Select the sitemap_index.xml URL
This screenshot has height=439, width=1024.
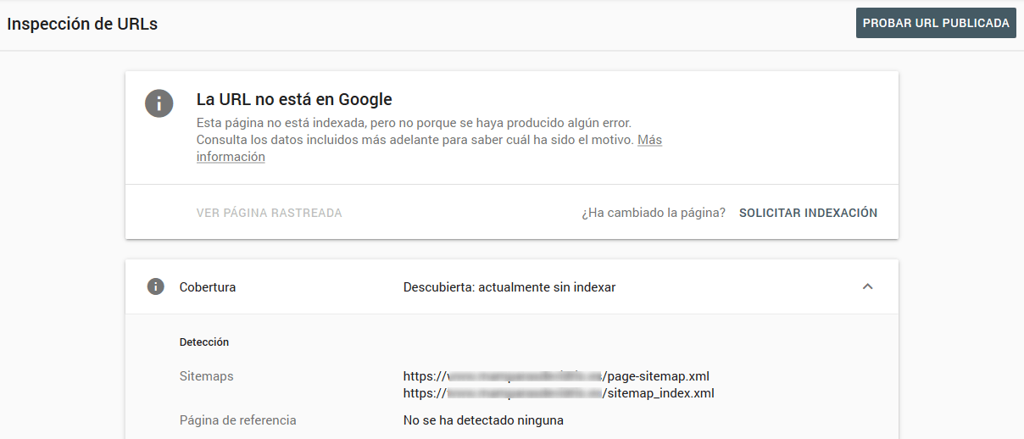[x=559, y=393]
